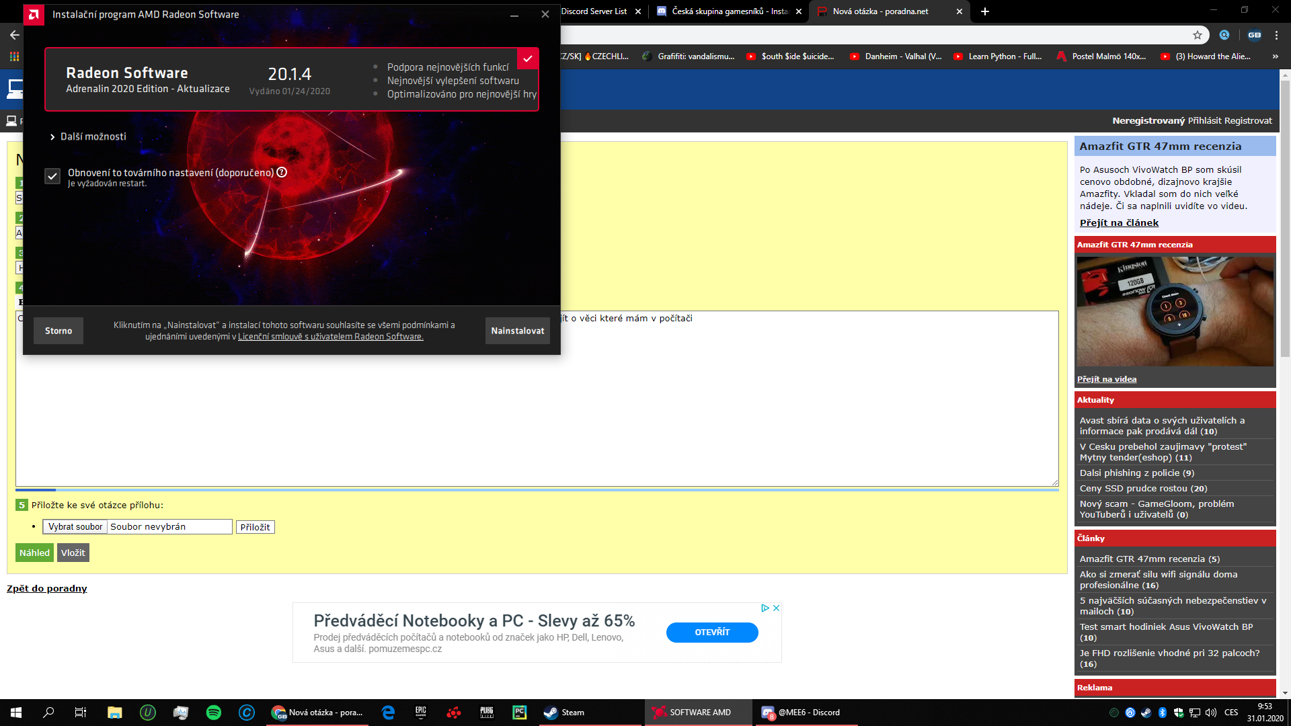Click the Nainstalovat button

tap(517, 331)
